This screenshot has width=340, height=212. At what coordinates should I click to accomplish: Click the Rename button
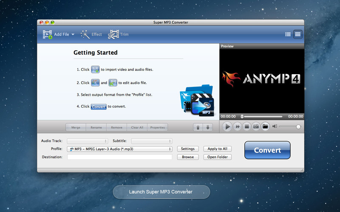[x=96, y=128]
